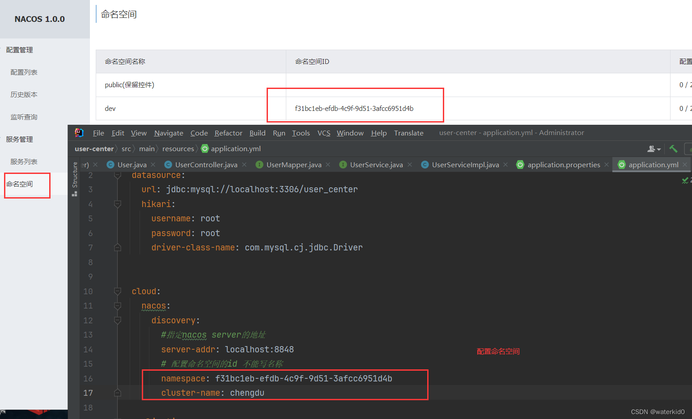
Task: Open 历史版本 in Nacos sidebar
Action: click(x=24, y=94)
